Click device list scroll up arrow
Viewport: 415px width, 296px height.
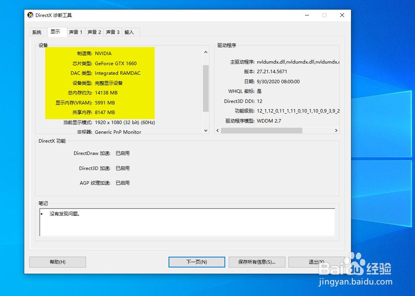(206, 52)
